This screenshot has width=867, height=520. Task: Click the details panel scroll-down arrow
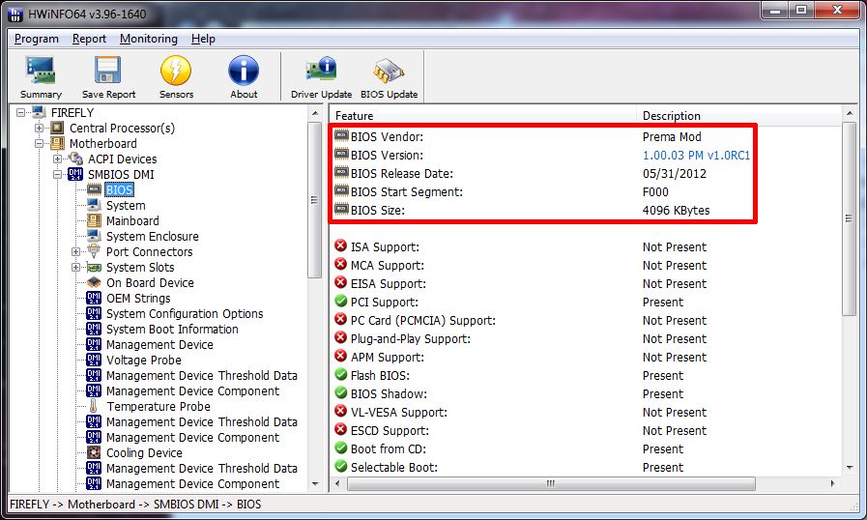[849, 468]
